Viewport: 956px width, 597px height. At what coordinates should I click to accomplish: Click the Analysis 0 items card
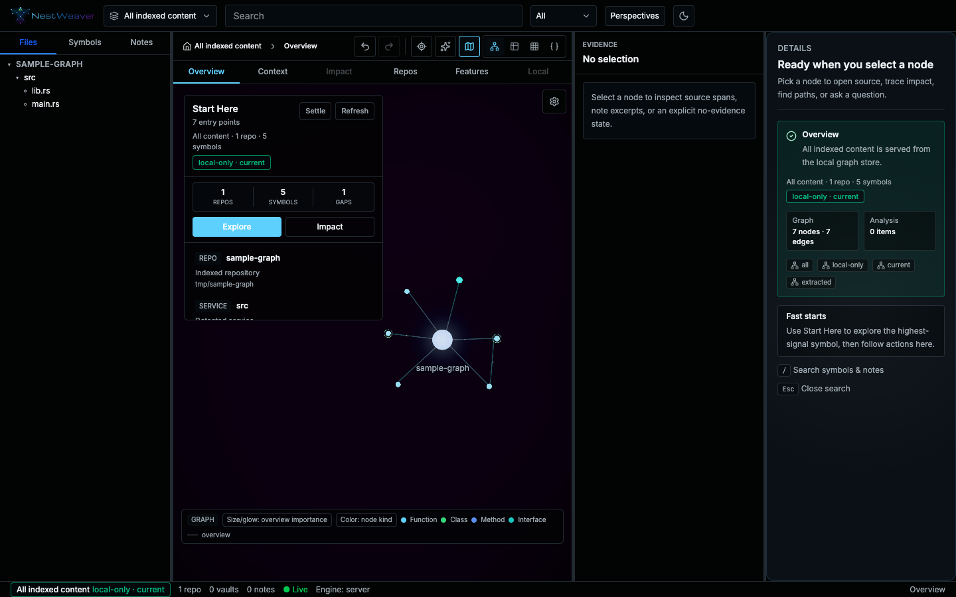pos(900,231)
